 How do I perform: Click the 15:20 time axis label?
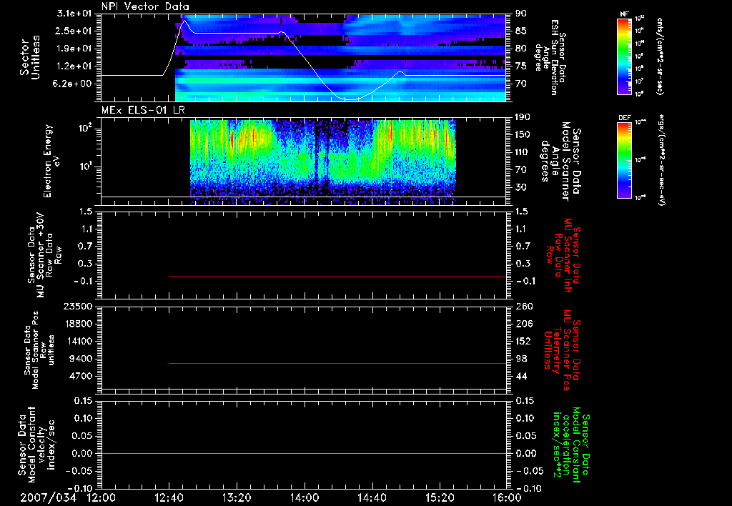440,497
